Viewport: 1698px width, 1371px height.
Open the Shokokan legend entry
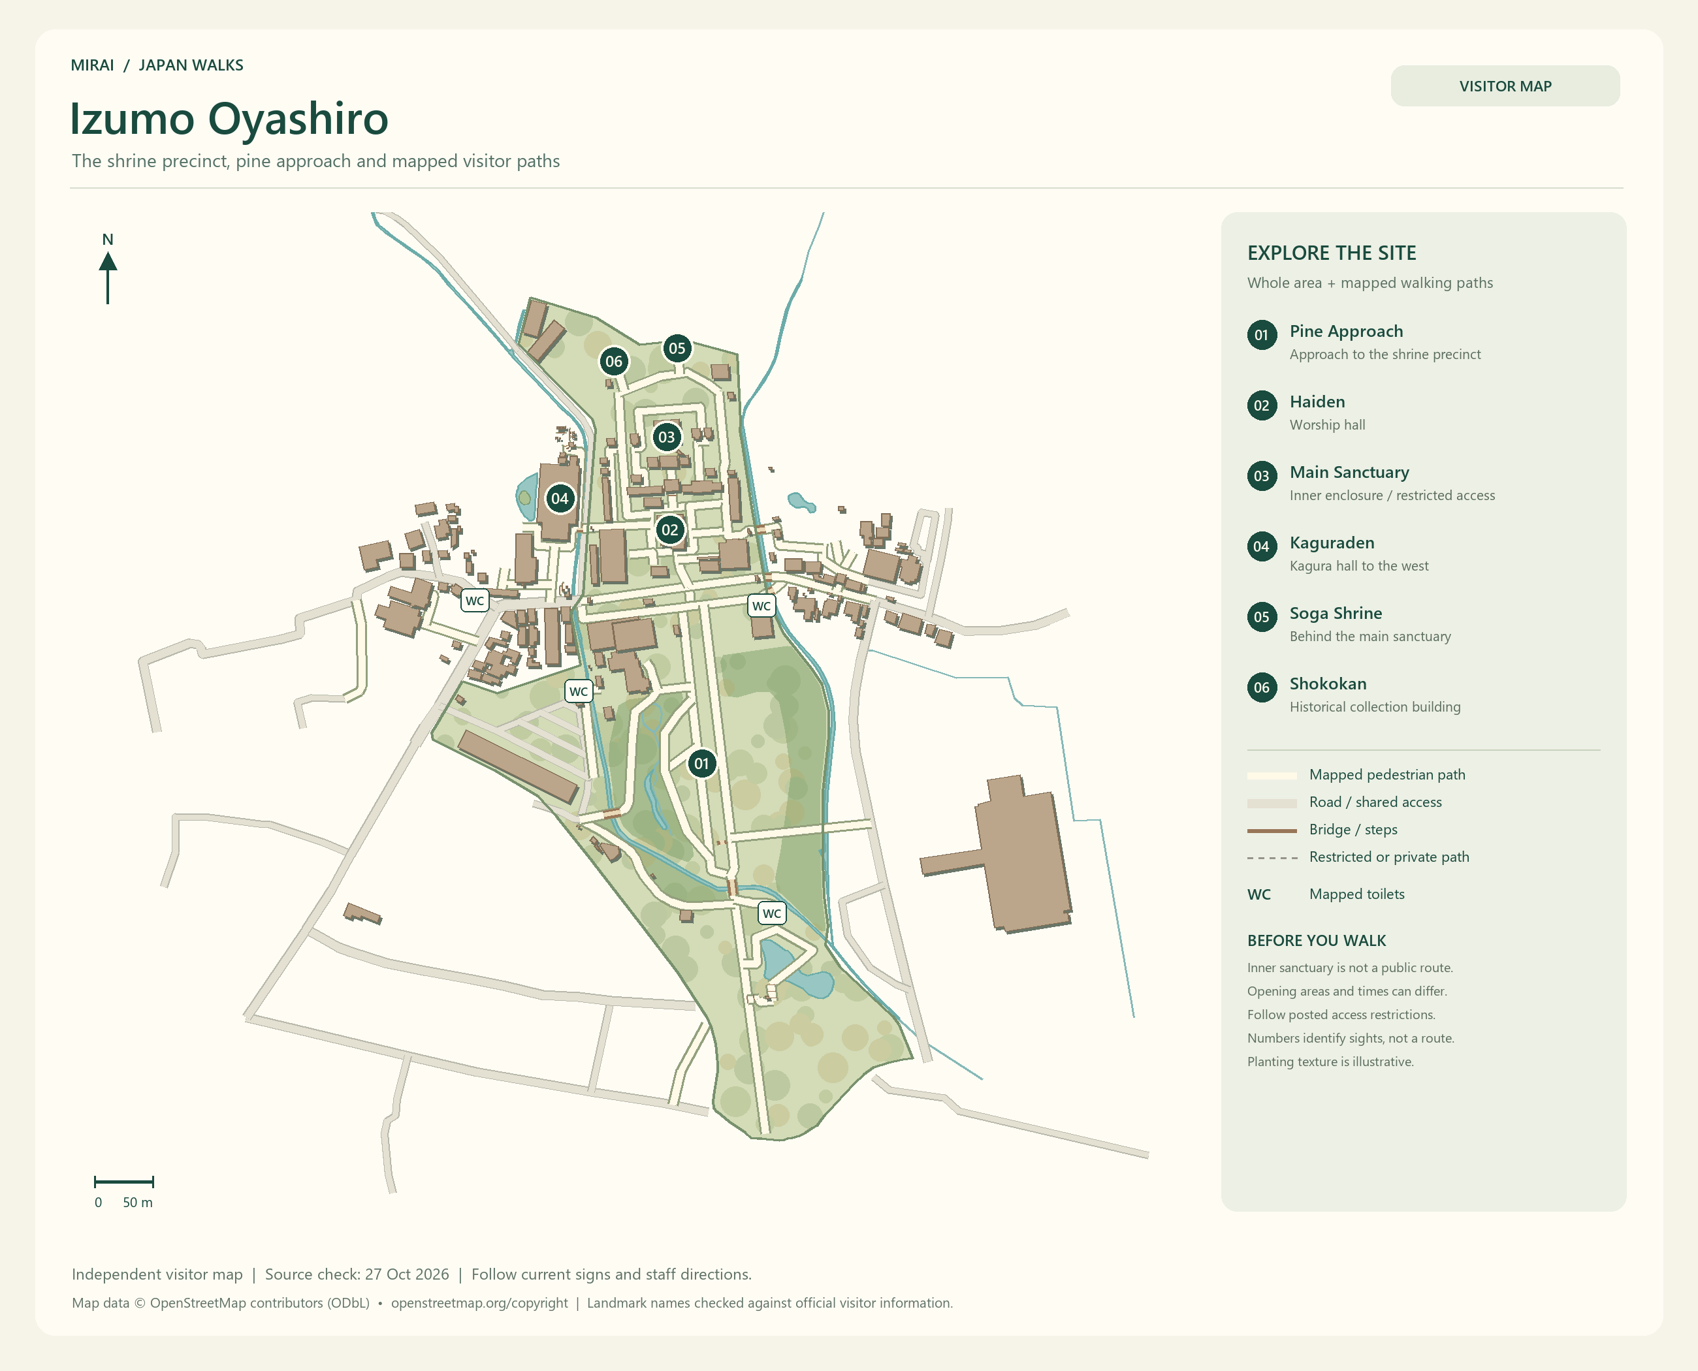(x=1353, y=694)
